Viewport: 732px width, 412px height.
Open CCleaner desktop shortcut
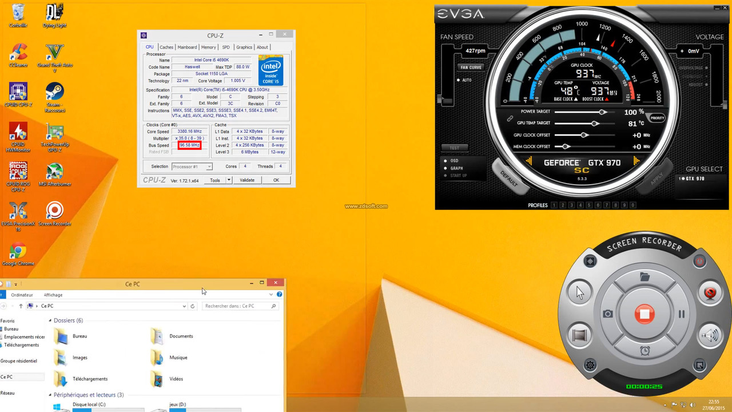18,56
